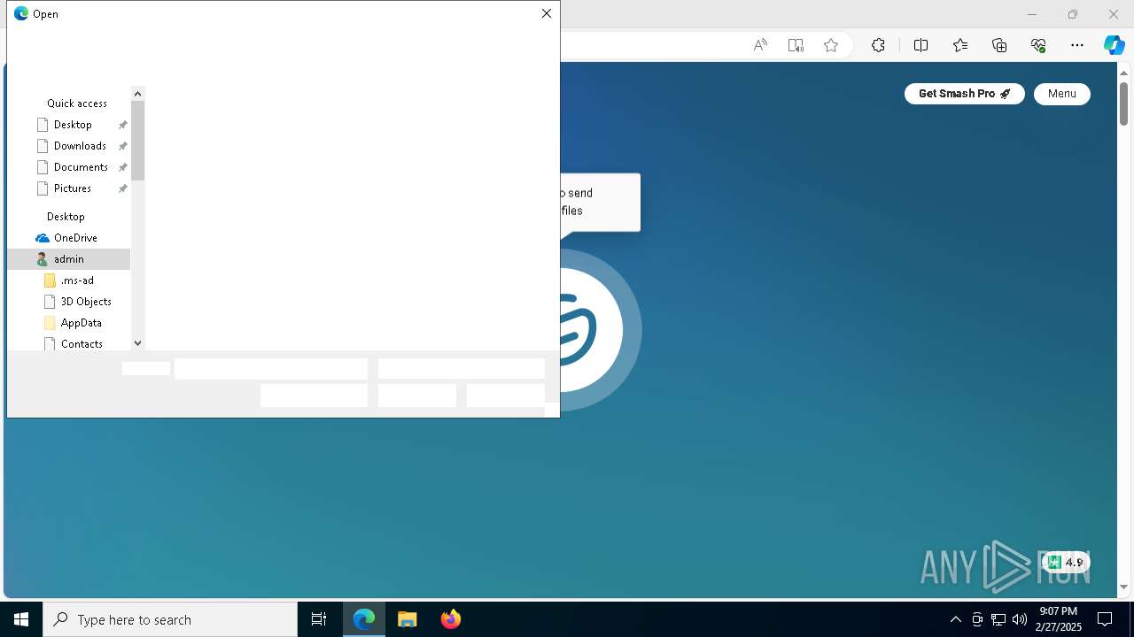Click the Edge icon in Open dialog title

click(x=21, y=13)
